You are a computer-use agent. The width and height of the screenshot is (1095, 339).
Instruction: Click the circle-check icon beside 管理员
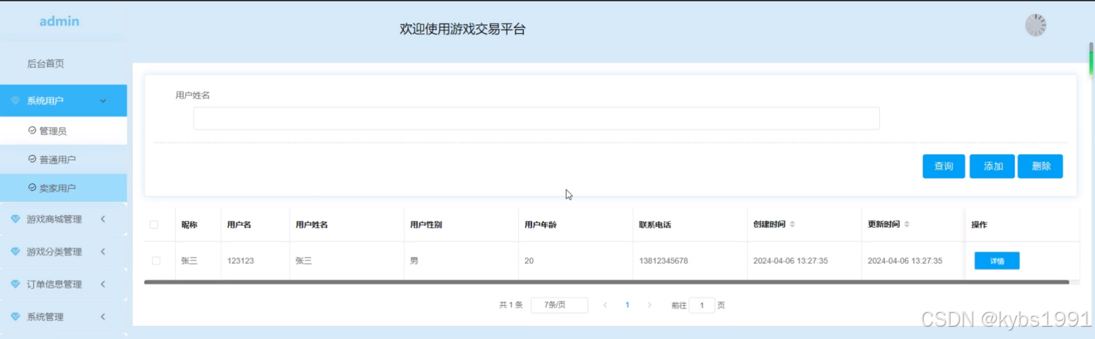coord(32,130)
